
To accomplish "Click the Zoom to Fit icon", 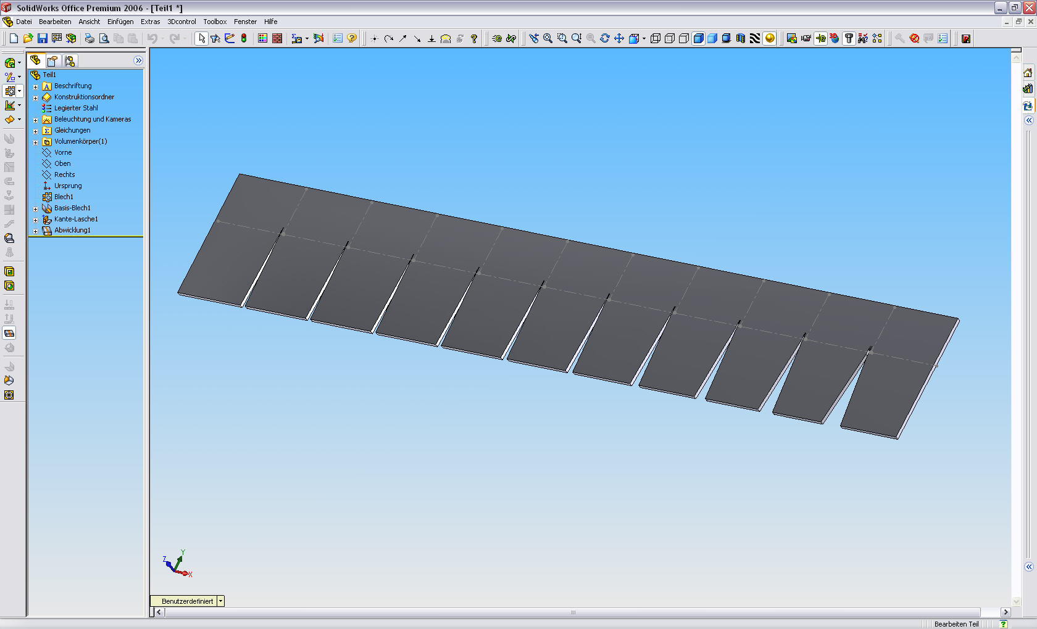I will tap(548, 38).
